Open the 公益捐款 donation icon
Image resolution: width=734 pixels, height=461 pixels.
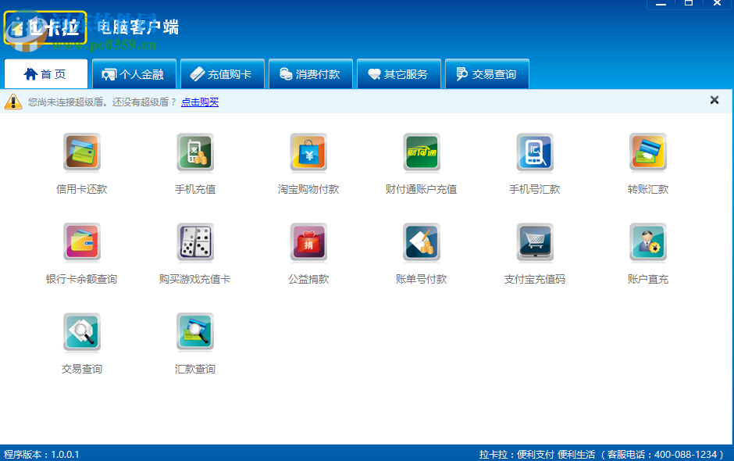coord(308,242)
